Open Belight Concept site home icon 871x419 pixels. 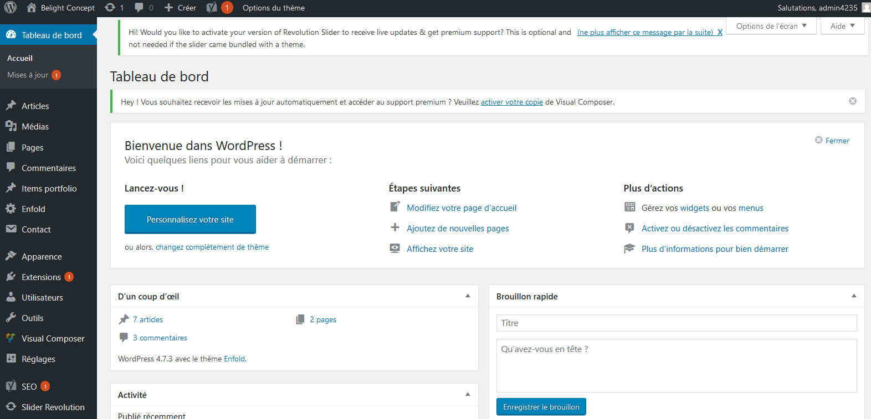(32, 8)
